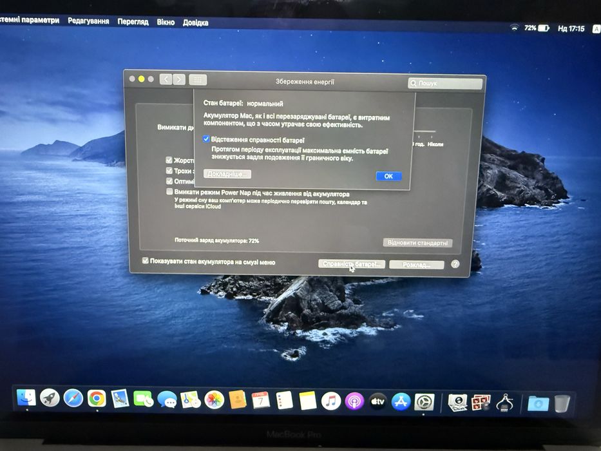Open the Перегляд menu
Viewport: 601px width, 451px height.
pos(133,21)
